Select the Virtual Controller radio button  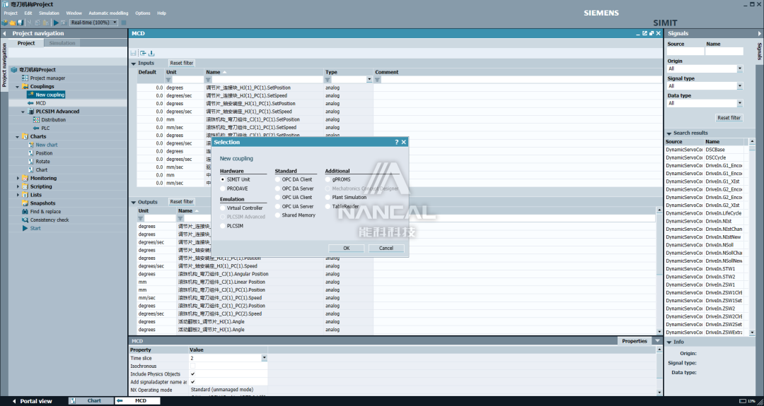[223, 208]
